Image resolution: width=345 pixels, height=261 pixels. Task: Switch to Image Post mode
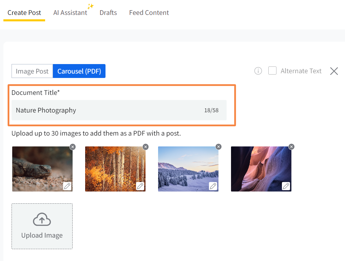[32, 71]
